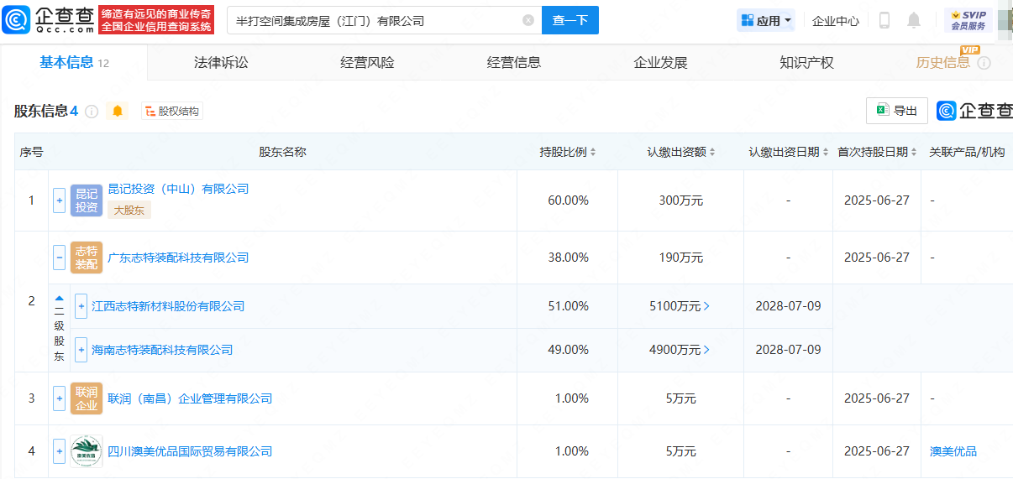Click the 联润企业 logo badge

tap(87, 398)
